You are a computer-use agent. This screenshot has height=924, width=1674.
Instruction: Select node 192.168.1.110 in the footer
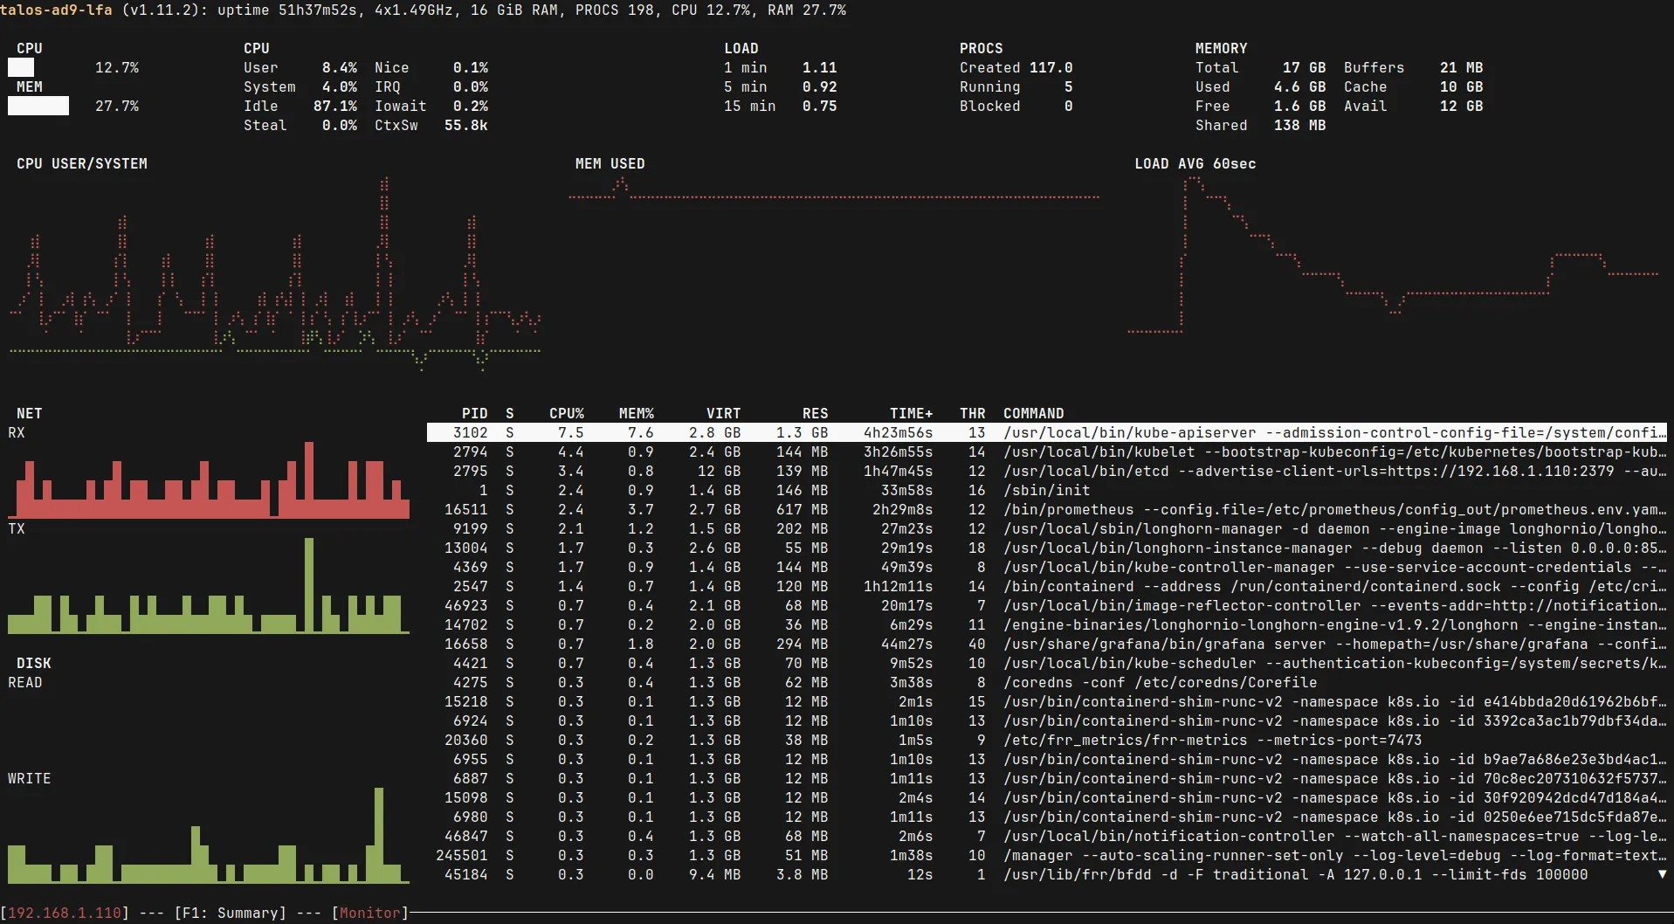[65, 913]
